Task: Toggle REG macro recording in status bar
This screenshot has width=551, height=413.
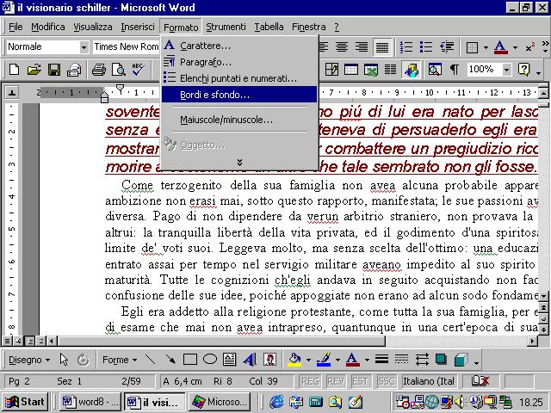Action: [310, 381]
